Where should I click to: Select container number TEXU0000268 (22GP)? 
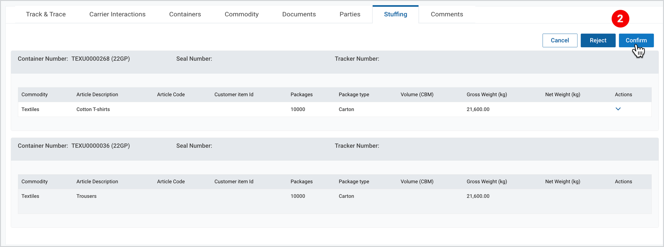pyautogui.click(x=101, y=59)
